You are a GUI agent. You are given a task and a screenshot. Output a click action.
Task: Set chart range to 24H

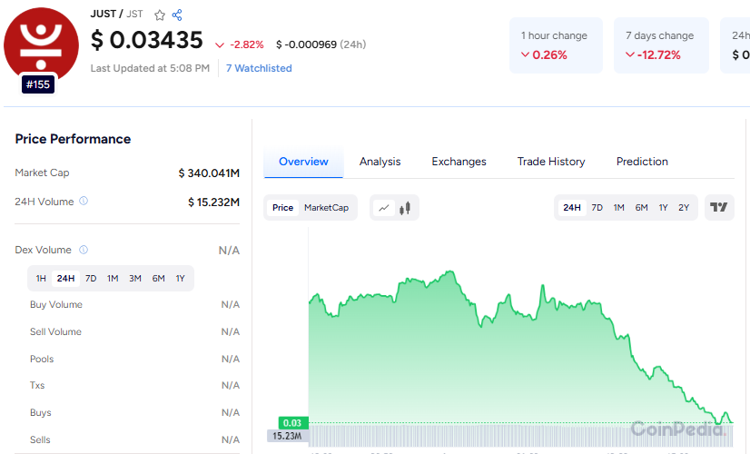pos(572,208)
